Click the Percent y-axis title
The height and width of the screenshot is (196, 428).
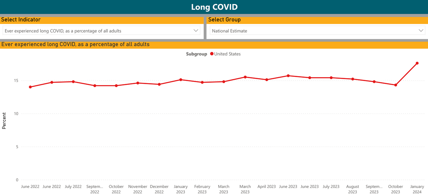click(4, 121)
